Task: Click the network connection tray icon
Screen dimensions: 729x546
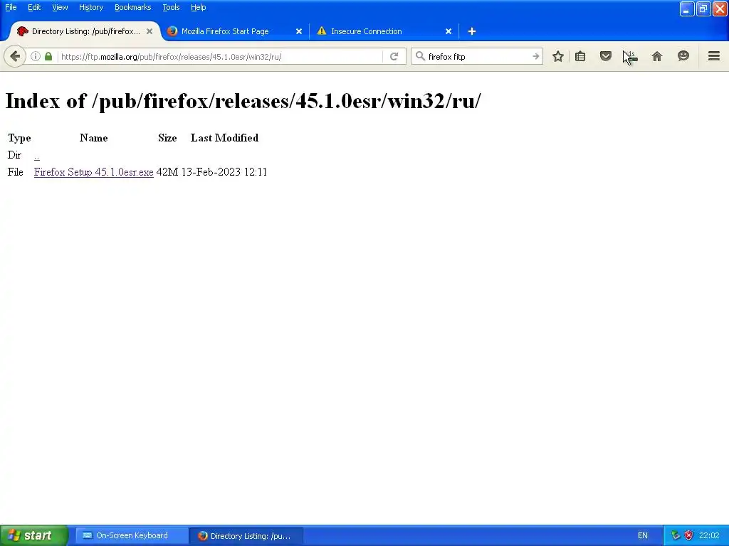Action: [x=676, y=535]
